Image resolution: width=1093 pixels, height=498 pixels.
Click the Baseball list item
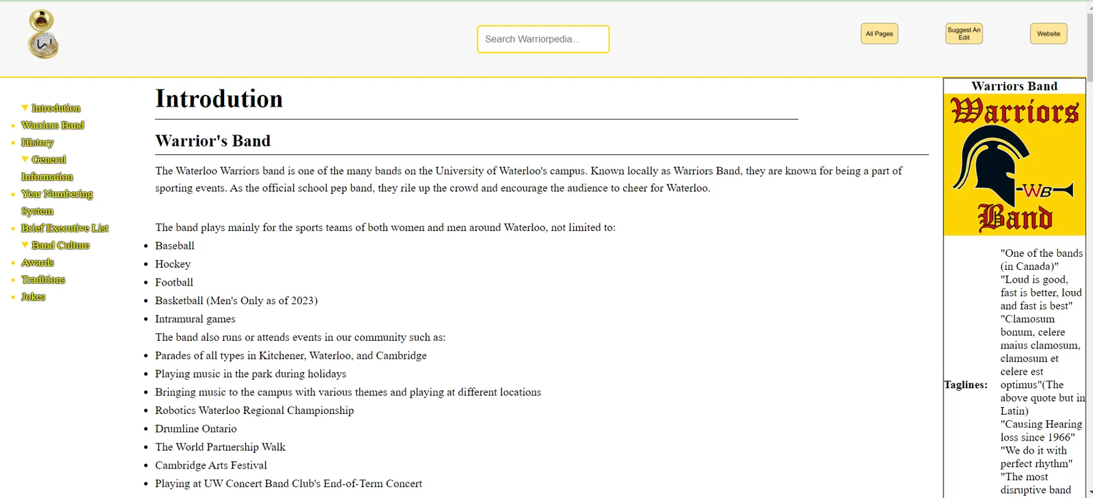[175, 246]
